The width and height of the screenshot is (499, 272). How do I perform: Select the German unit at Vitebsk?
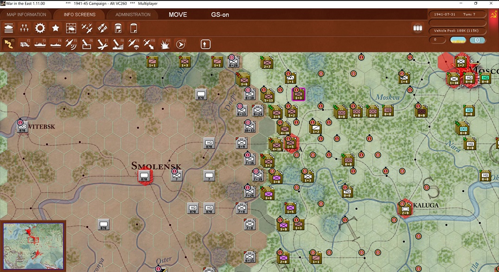22,127
